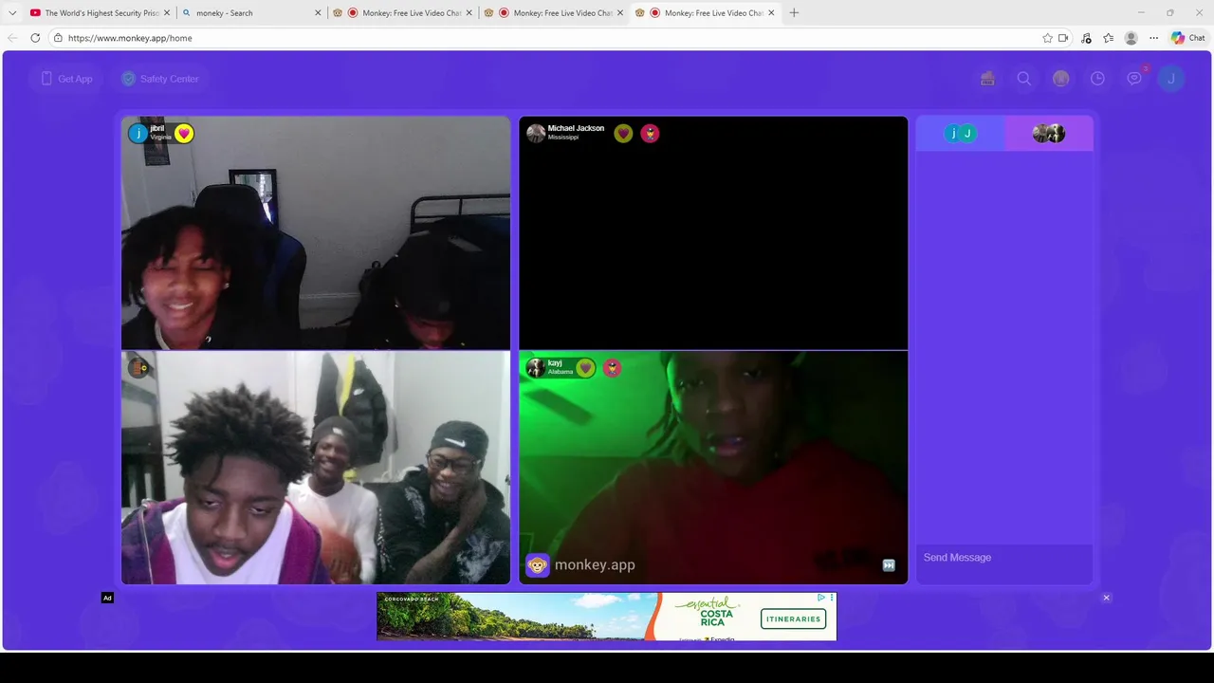Screen dimensions: 1214x683
Task: Click the heart icon next to Michael Jackson
Action: (623, 134)
